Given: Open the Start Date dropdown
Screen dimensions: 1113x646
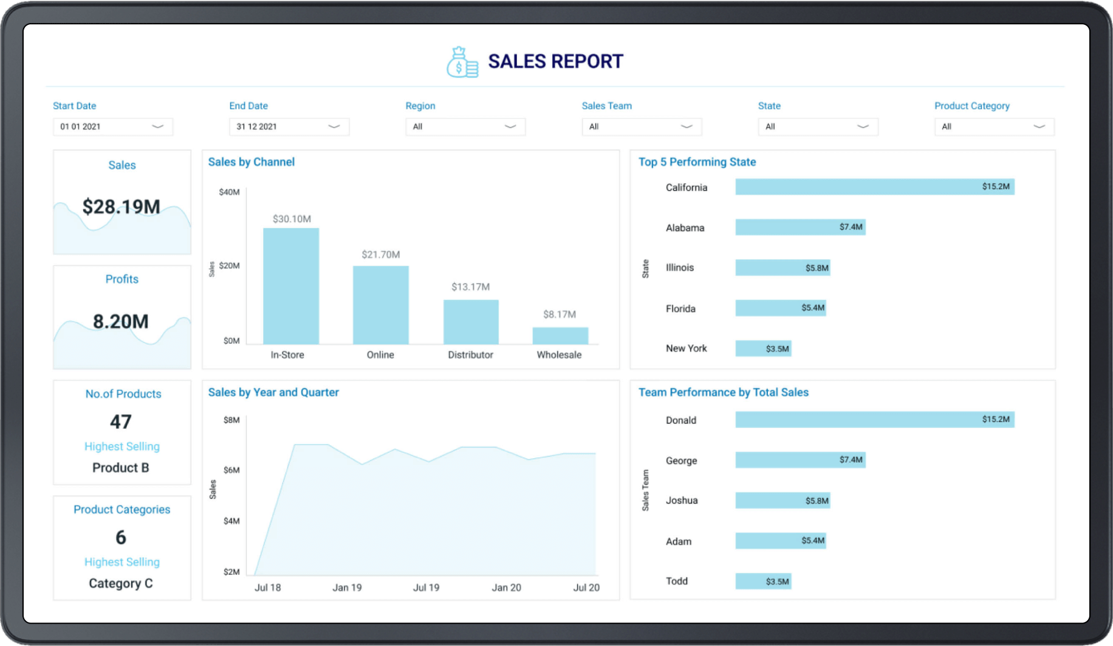Looking at the screenshot, I should pyautogui.click(x=158, y=127).
